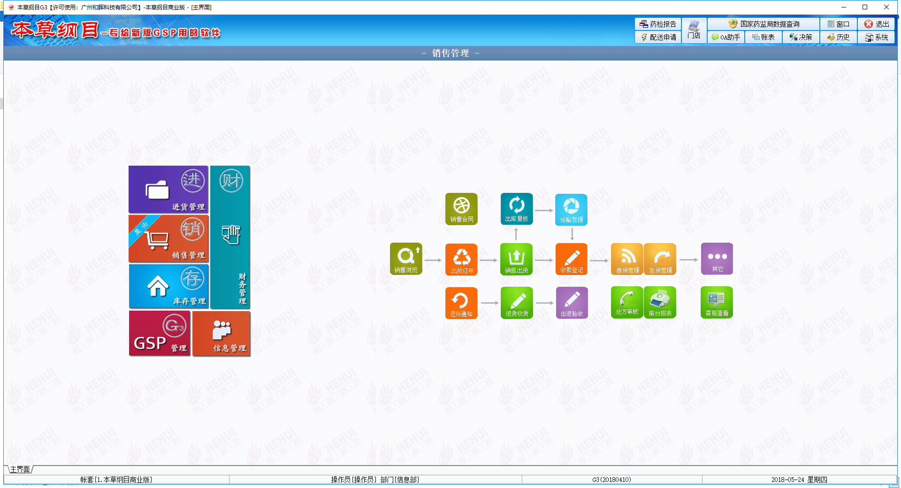
Task: Open the 客服查看 customer service icon
Action: 717,302
